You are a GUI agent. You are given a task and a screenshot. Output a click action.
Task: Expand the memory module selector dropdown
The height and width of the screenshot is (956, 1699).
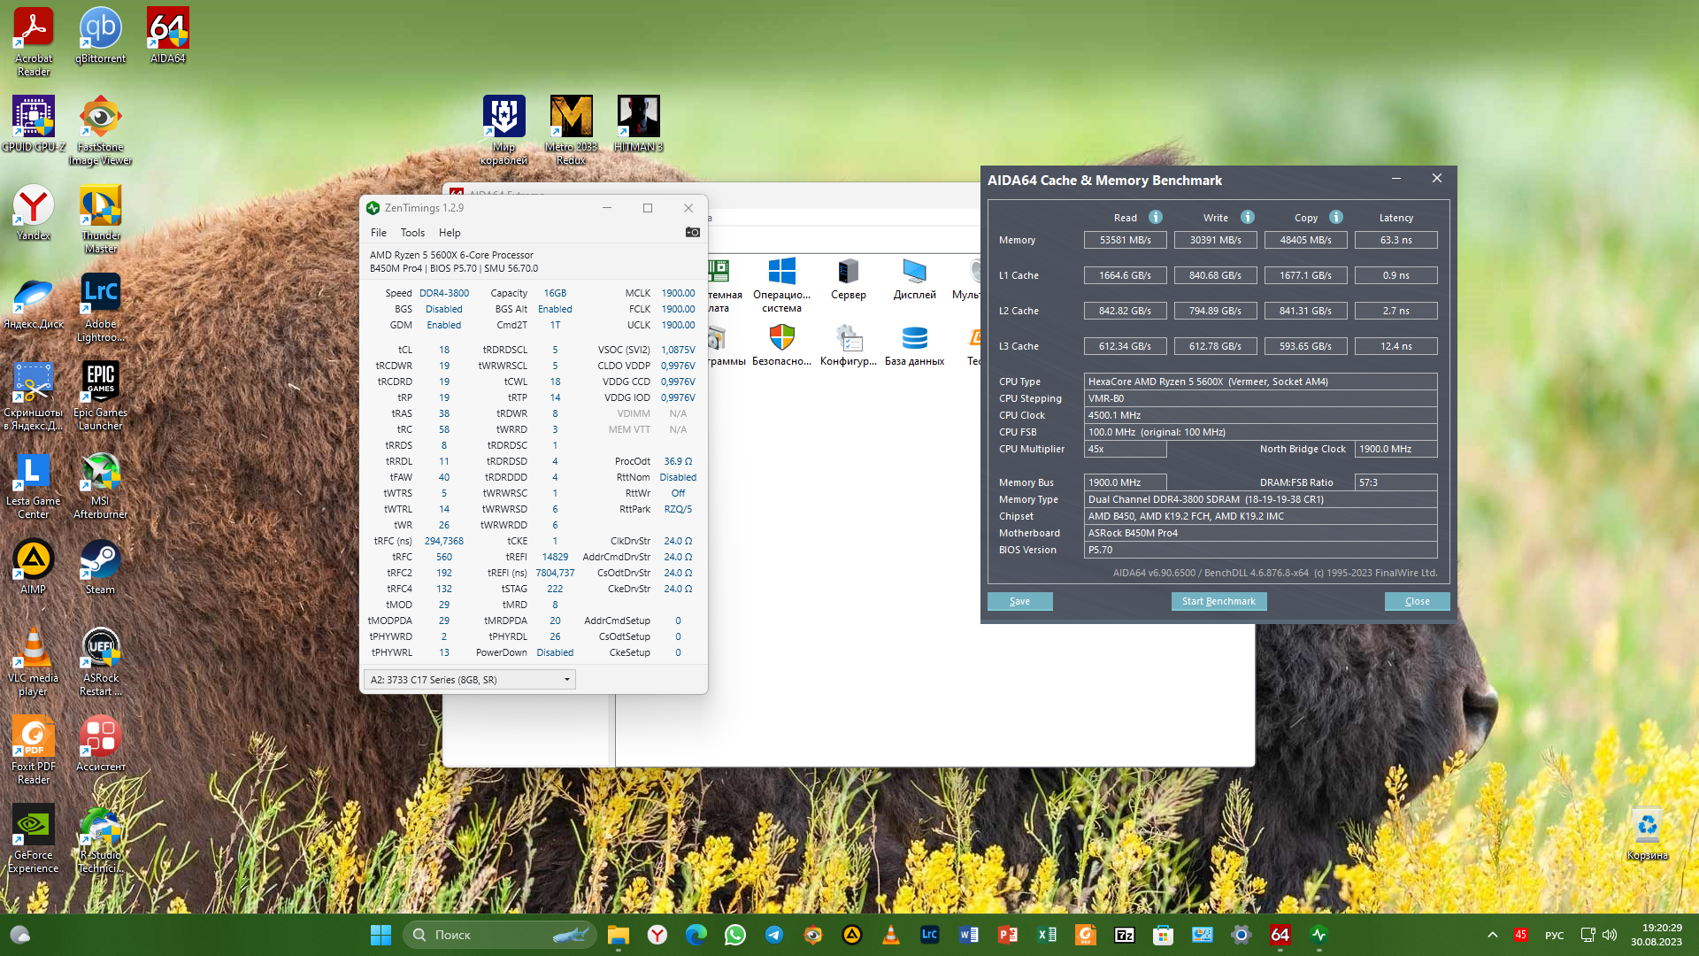[566, 680]
